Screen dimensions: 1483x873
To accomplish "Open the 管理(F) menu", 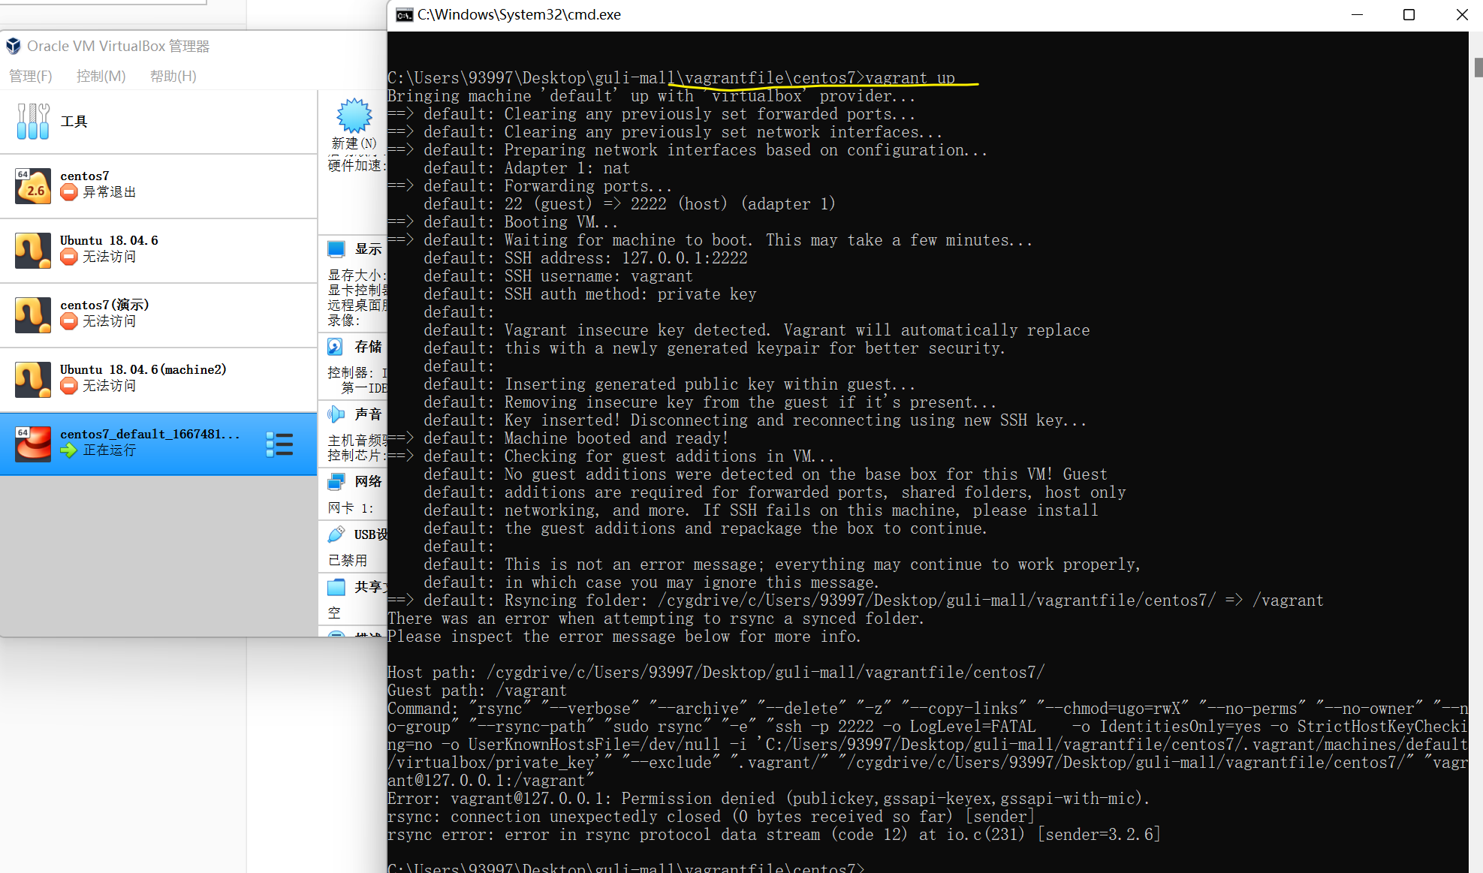I will pos(31,76).
